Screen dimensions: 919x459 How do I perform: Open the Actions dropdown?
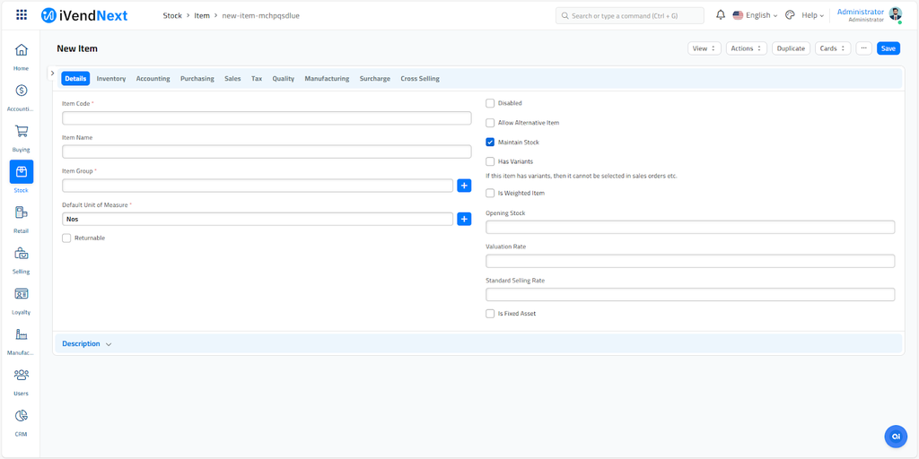click(x=746, y=48)
